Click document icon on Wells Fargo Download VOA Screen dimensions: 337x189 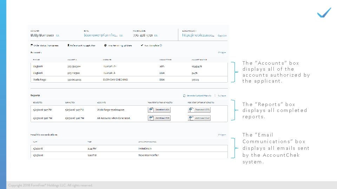click(x=152, y=110)
